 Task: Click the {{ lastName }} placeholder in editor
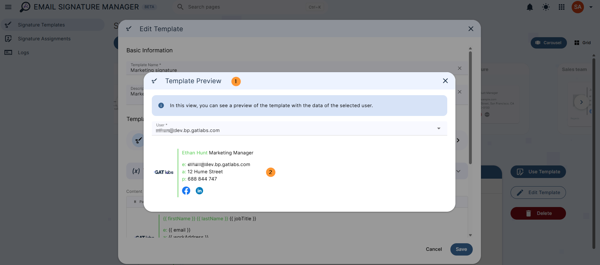[212, 219]
